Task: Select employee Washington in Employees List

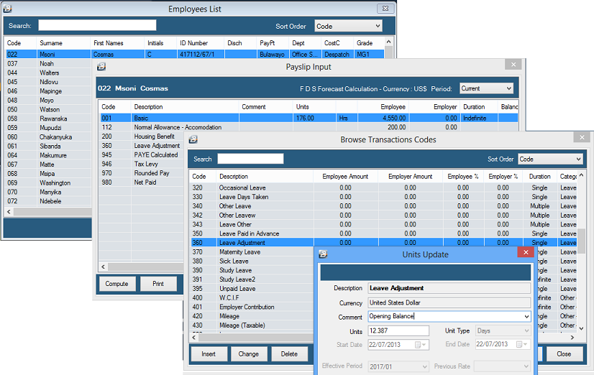Action: (48, 182)
